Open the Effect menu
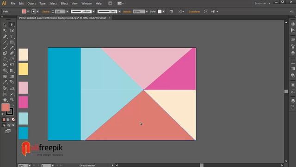Image resolution: width=296 pixels, height=167 pixels. [x=64, y=3]
